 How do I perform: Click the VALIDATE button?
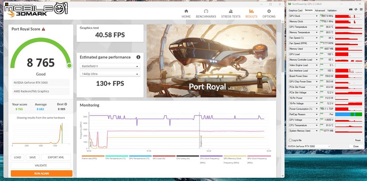point(41,166)
